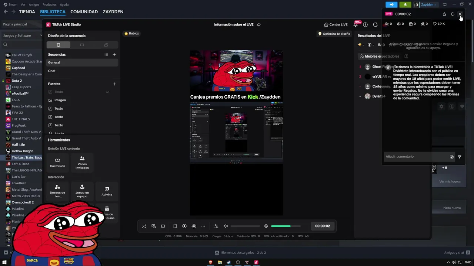Open TikTok LIVE Studio settings gear
This screenshot has height=266, width=474.
coord(375,25)
